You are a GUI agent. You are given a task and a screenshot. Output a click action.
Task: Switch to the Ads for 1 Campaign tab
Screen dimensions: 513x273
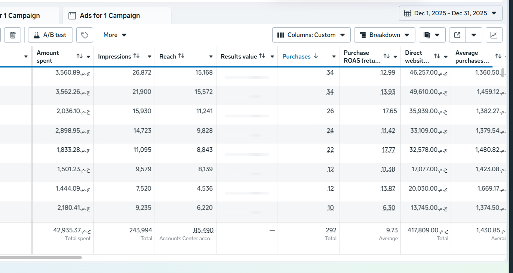coord(110,16)
